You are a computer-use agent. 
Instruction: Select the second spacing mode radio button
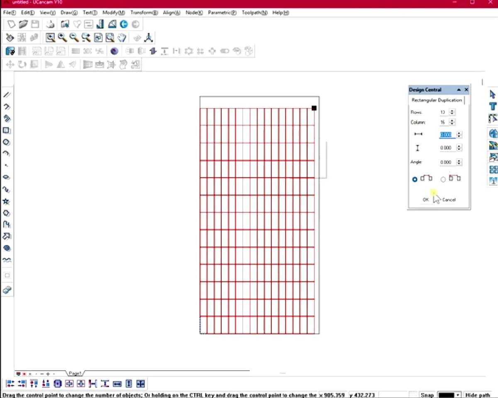pos(443,179)
